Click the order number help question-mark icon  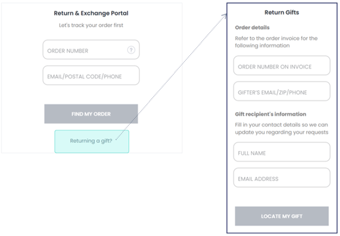click(131, 50)
